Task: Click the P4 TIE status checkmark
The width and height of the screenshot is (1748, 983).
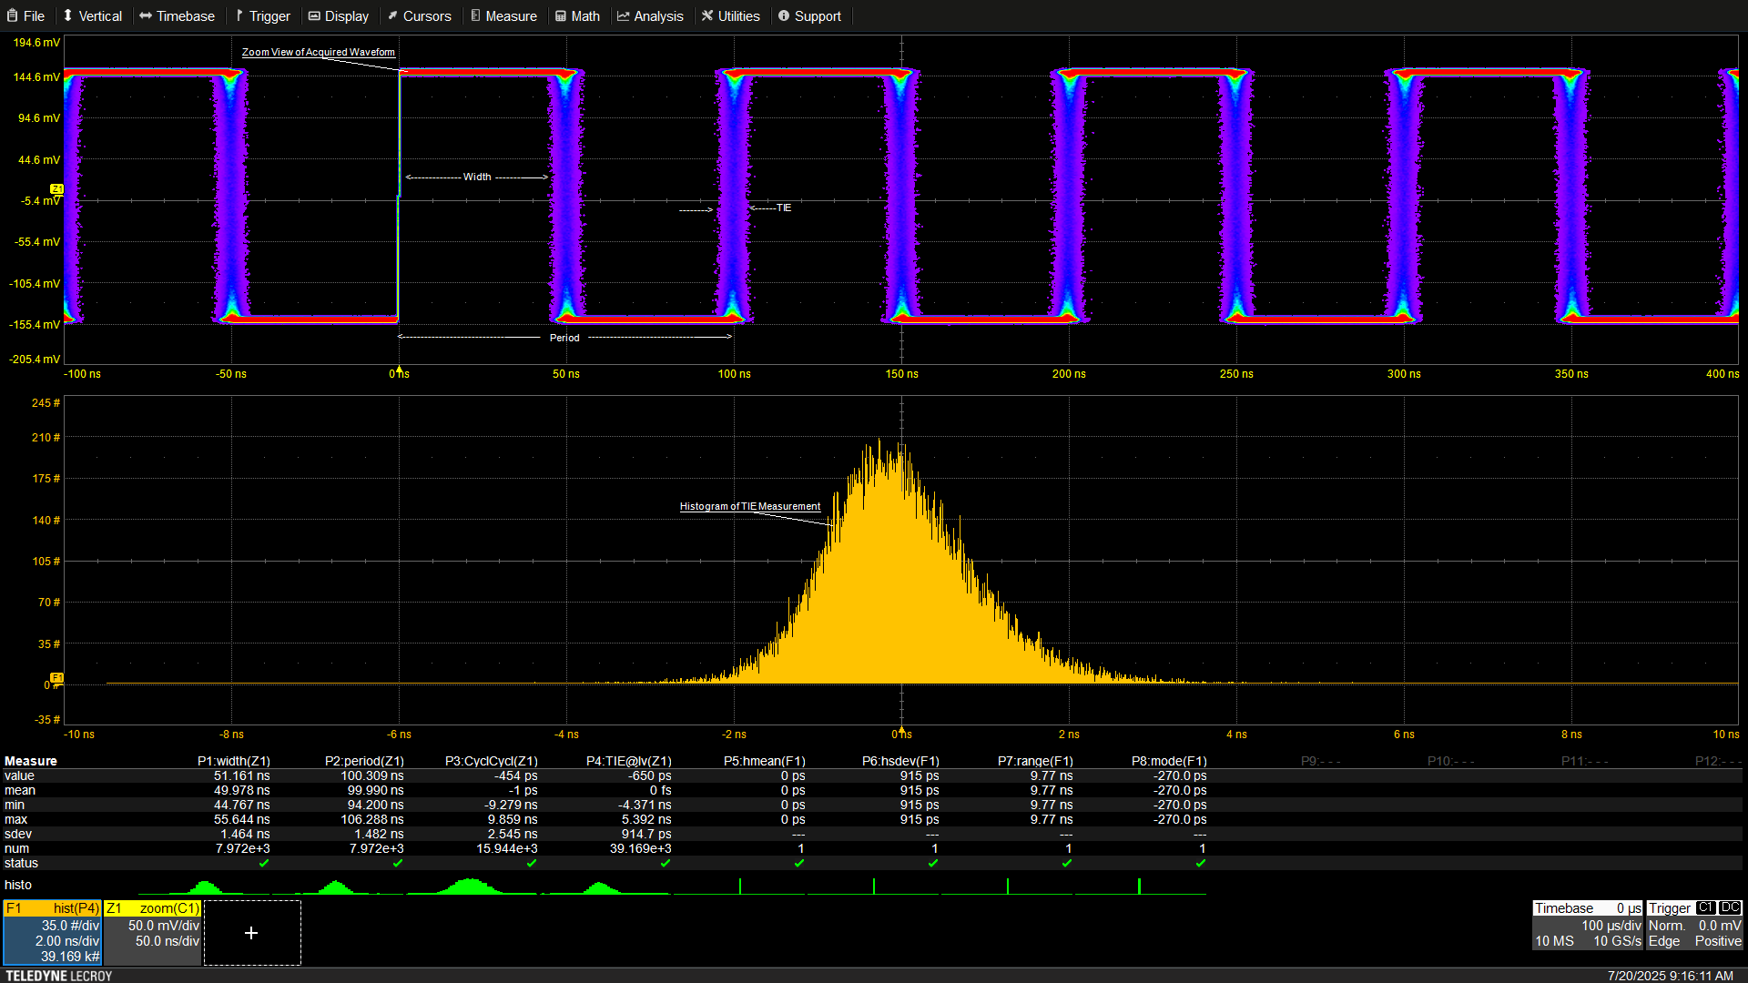Action: (666, 863)
